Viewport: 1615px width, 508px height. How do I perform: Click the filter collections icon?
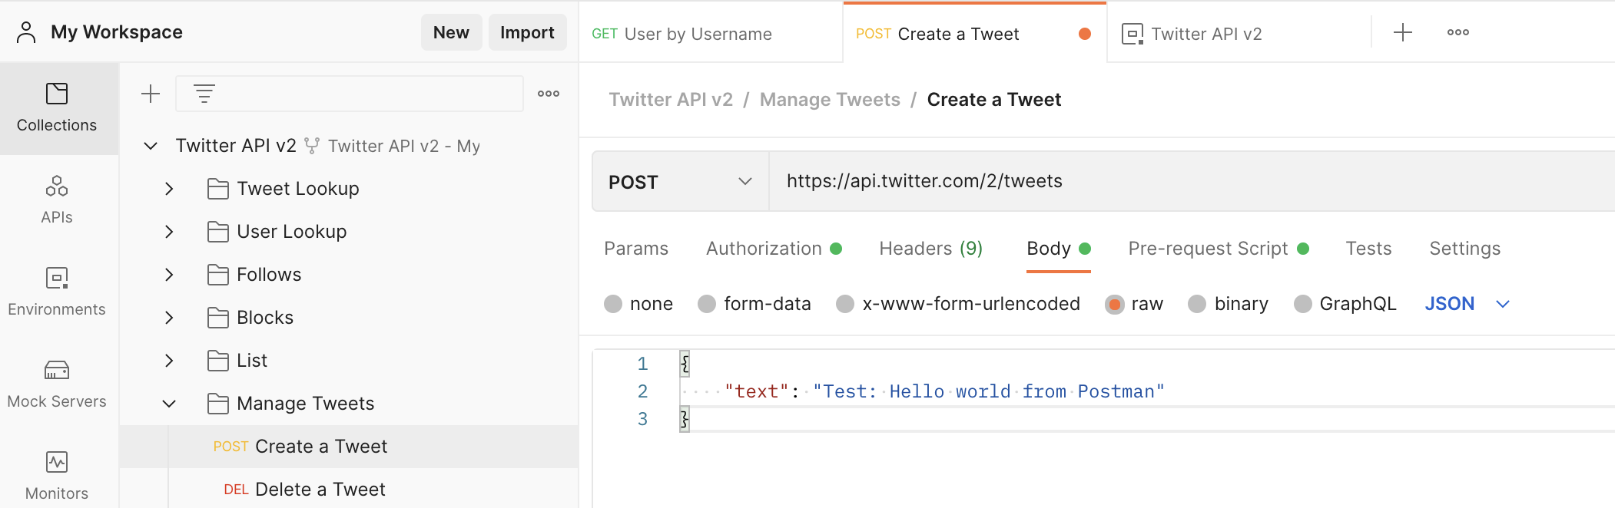click(x=204, y=94)
